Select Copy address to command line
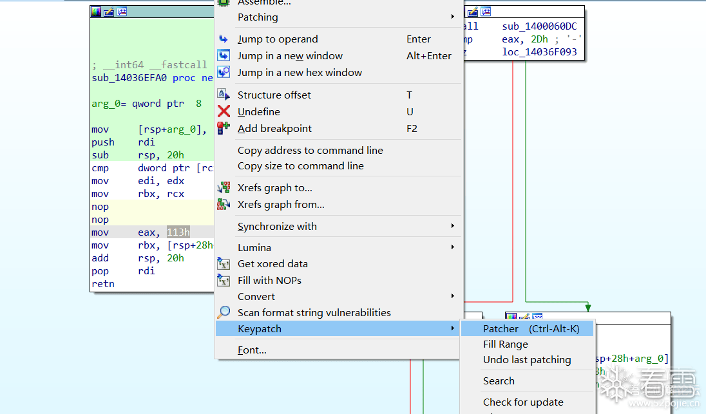 (x=339, y=150)
